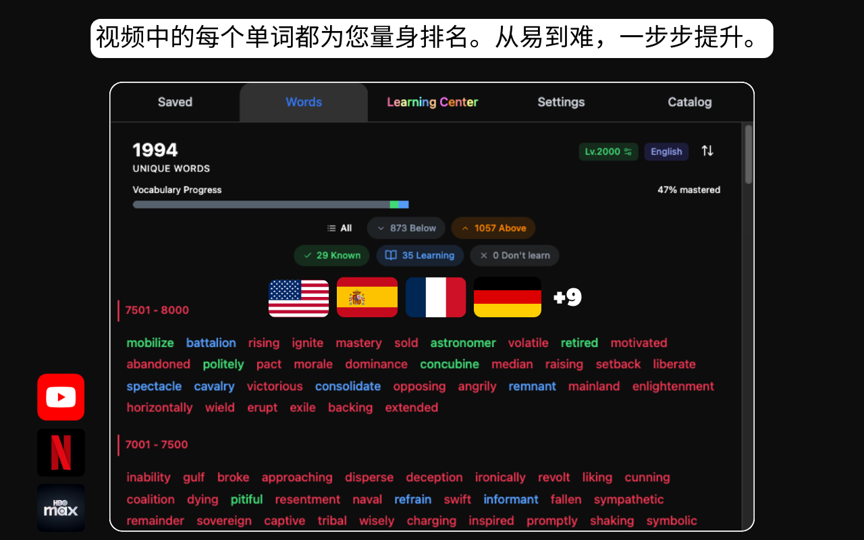Expand the 873 Below dropdown
The height and width of the screenshot is (540, 864).
point(406,227)
